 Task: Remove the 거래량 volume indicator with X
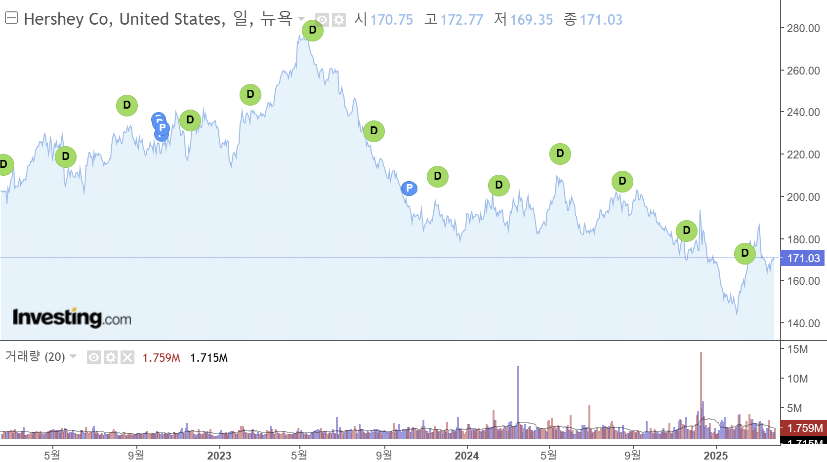pyautogui.click(x=127, y=357)
